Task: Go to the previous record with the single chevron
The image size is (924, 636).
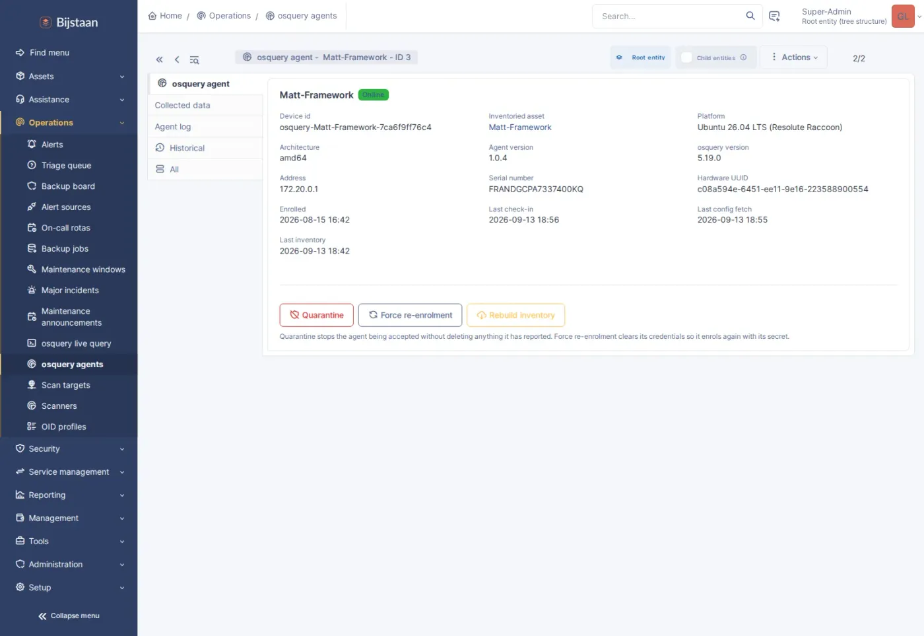Action: pyautogui.click(x=177, y=59)
